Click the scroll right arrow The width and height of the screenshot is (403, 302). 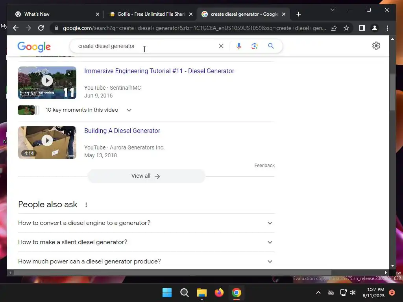pyautogui.click(x=386, y=273)
